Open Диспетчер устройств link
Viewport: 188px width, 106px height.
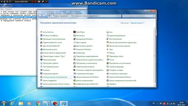84,46
